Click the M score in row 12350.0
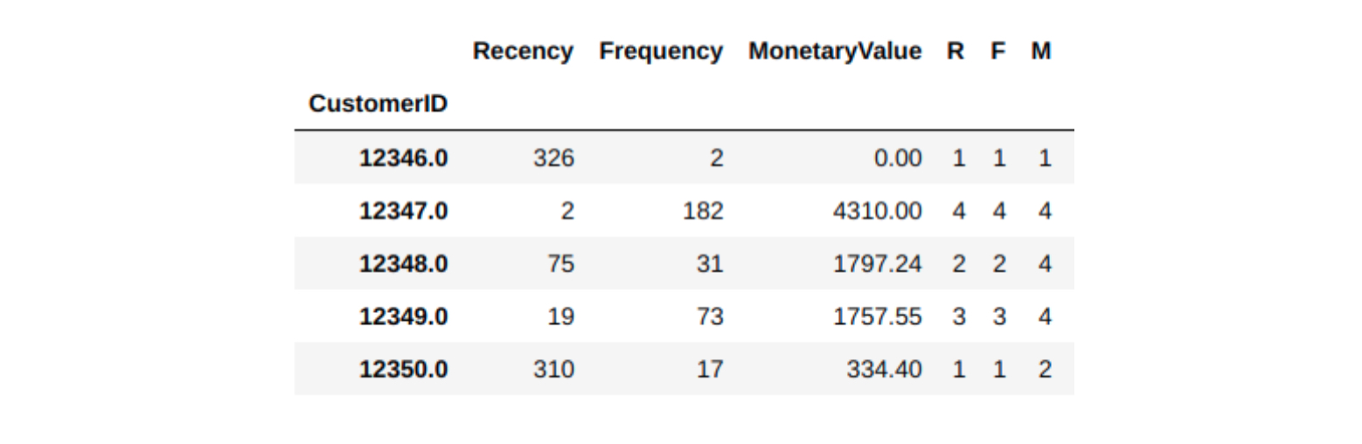1362x444 pixels. [1045, 369]
